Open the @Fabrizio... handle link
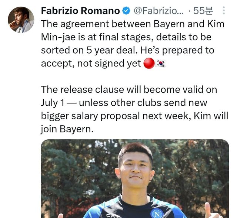Viewport: 237px width, 218px height. [158, 11]
